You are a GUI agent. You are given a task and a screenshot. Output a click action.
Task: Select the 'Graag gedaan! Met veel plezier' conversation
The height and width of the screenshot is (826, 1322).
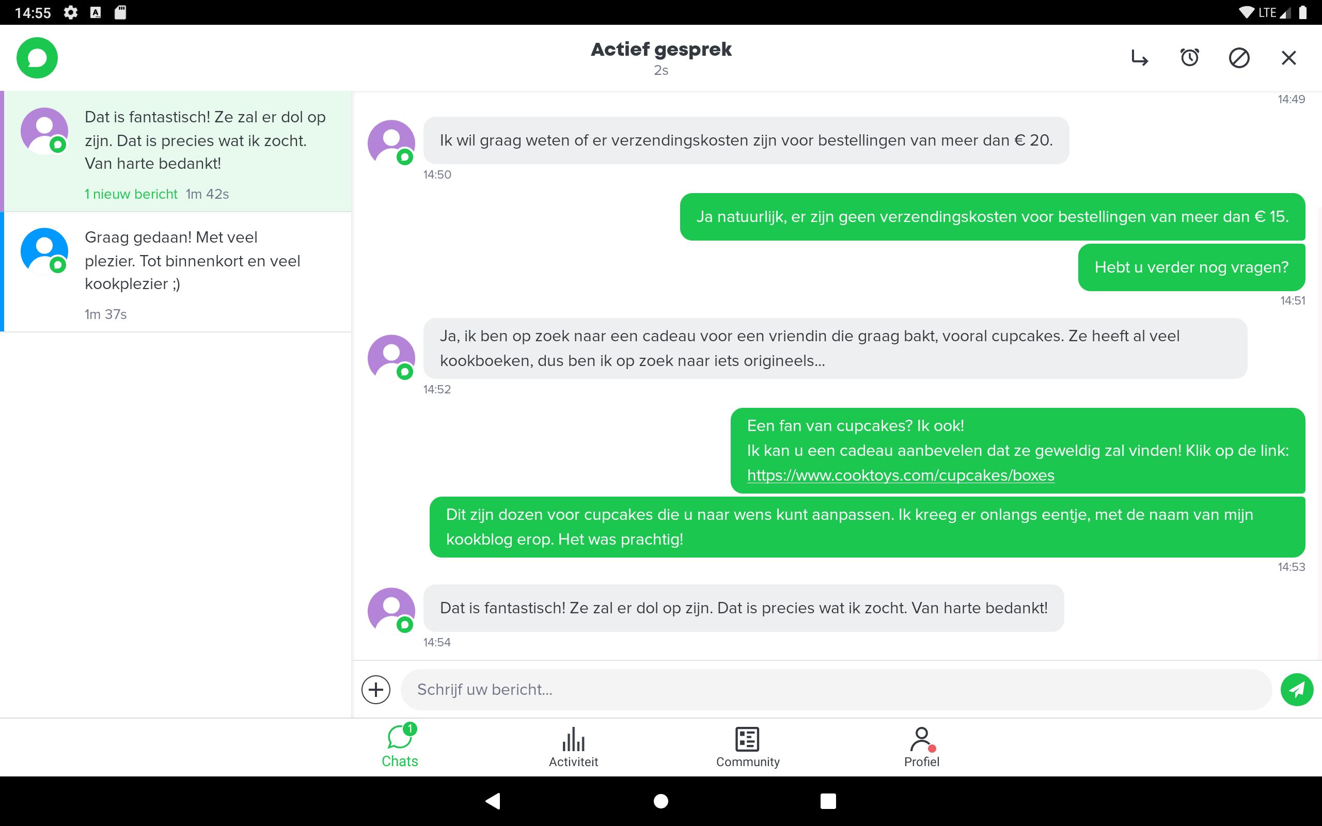pos(176,272)
